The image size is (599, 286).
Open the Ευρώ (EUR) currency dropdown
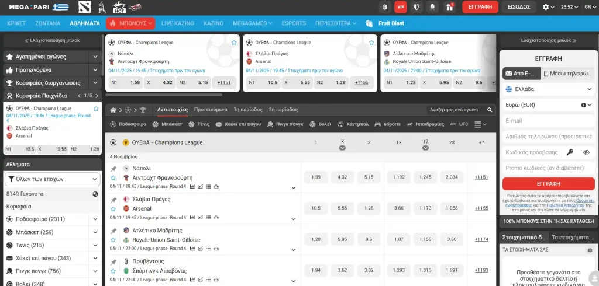549,105
